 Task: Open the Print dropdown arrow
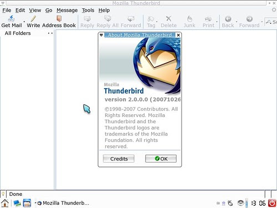(217, 22)
